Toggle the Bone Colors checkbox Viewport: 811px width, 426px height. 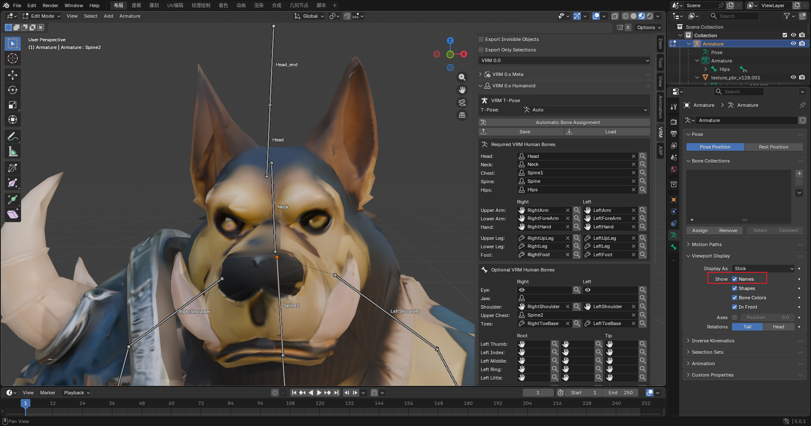[735, 298]
